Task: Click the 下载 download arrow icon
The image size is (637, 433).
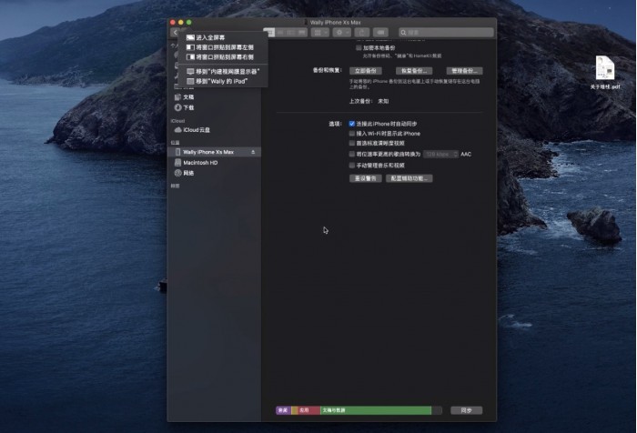Action: coord(177,107)
